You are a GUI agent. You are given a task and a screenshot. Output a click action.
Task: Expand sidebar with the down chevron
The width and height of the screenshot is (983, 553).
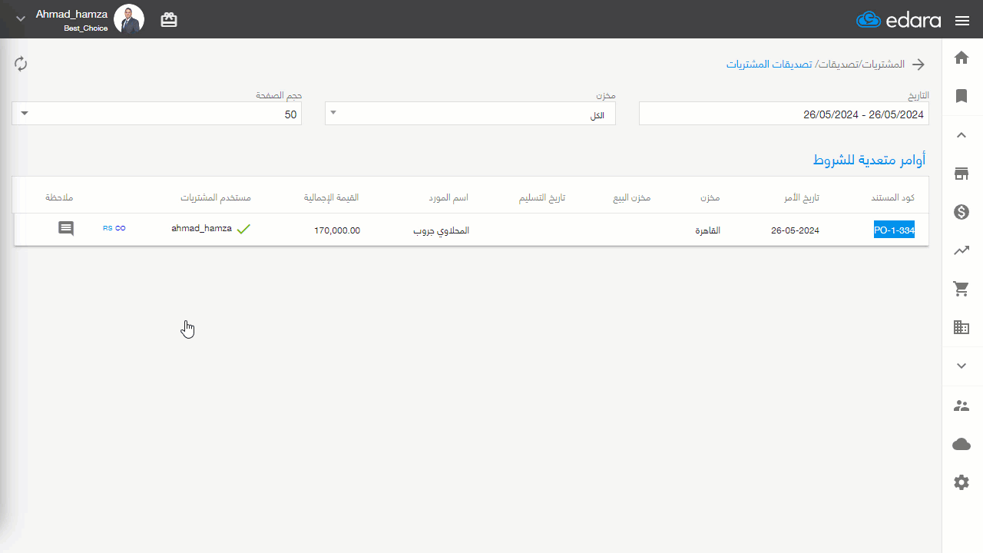pos(961,366)
